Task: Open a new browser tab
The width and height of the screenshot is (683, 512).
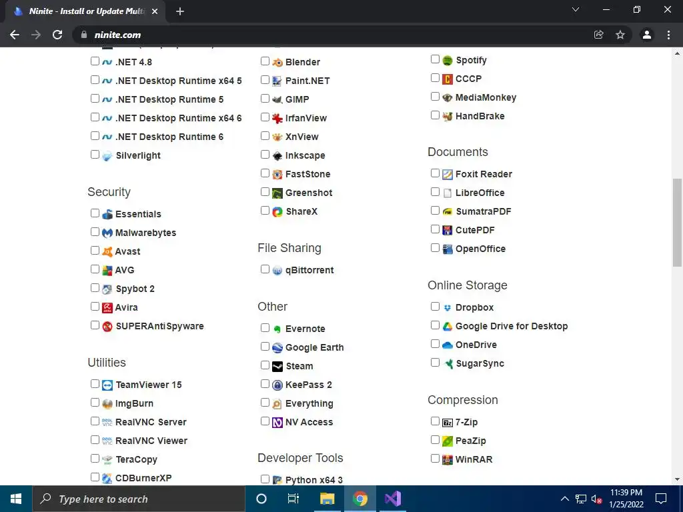Action: [x=180, y=11]
